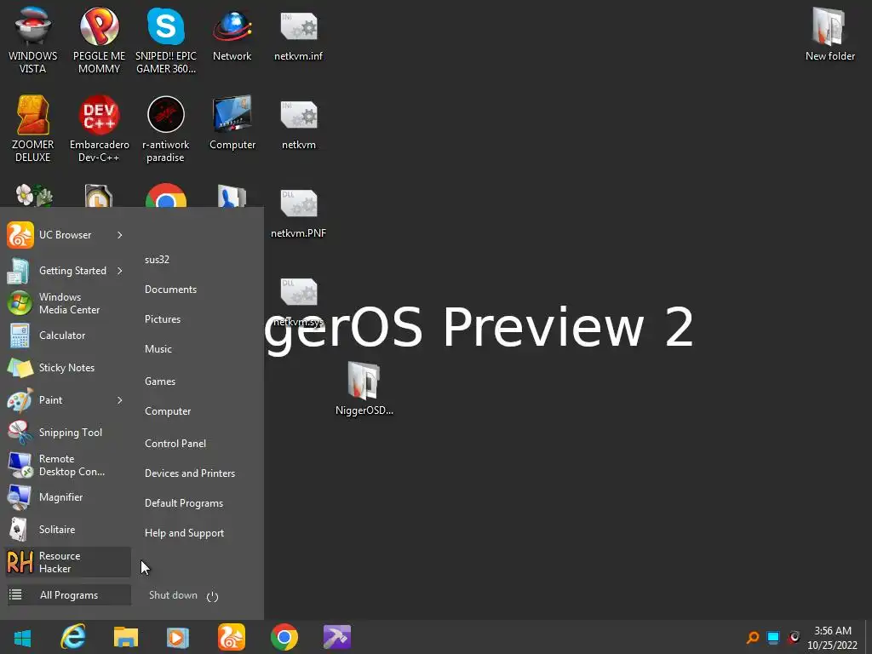
Task: Click the blue monitor tray icon
Action: coord(773,637)
